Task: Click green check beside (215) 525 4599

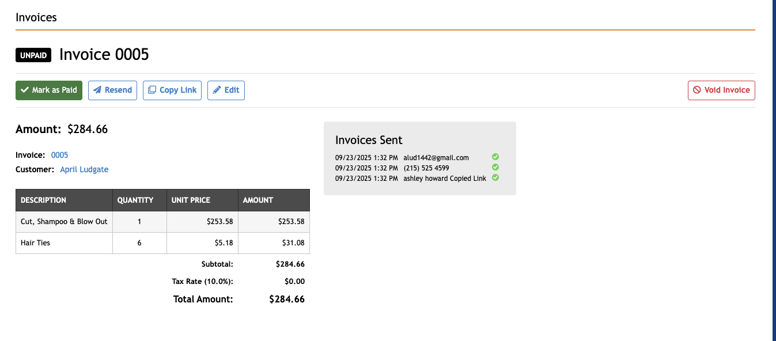Action: [x=495, y=167]
